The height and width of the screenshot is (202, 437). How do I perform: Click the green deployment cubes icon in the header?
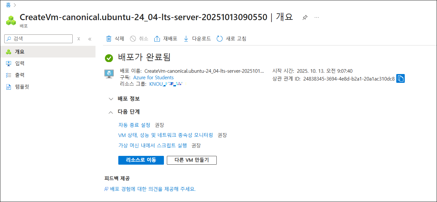pos(11,20)
